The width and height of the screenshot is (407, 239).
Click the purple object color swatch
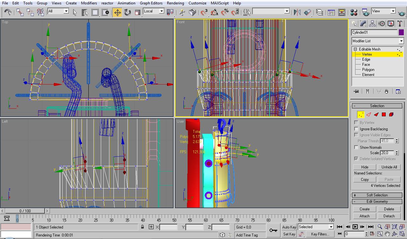pyautogui.click(x=401, y=32)
